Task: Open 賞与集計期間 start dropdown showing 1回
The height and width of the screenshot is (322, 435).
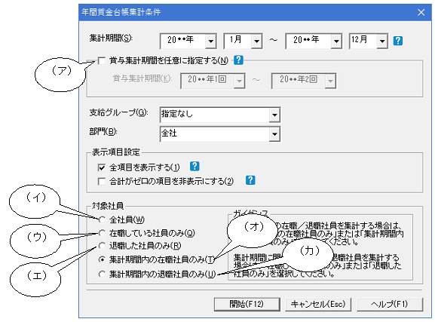Action: 239,81
